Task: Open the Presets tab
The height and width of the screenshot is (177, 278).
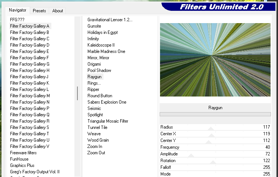Action: (x=39, y=11)
